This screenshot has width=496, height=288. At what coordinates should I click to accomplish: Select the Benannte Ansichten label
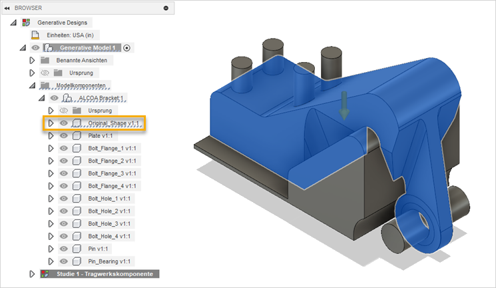coord(82,60)
